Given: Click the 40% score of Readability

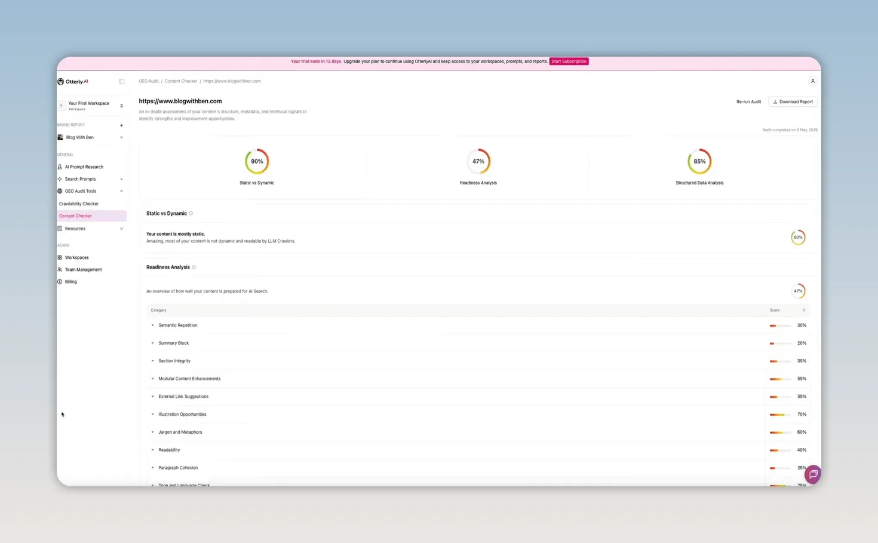Looking at the screenshot, I should point(802,450).
